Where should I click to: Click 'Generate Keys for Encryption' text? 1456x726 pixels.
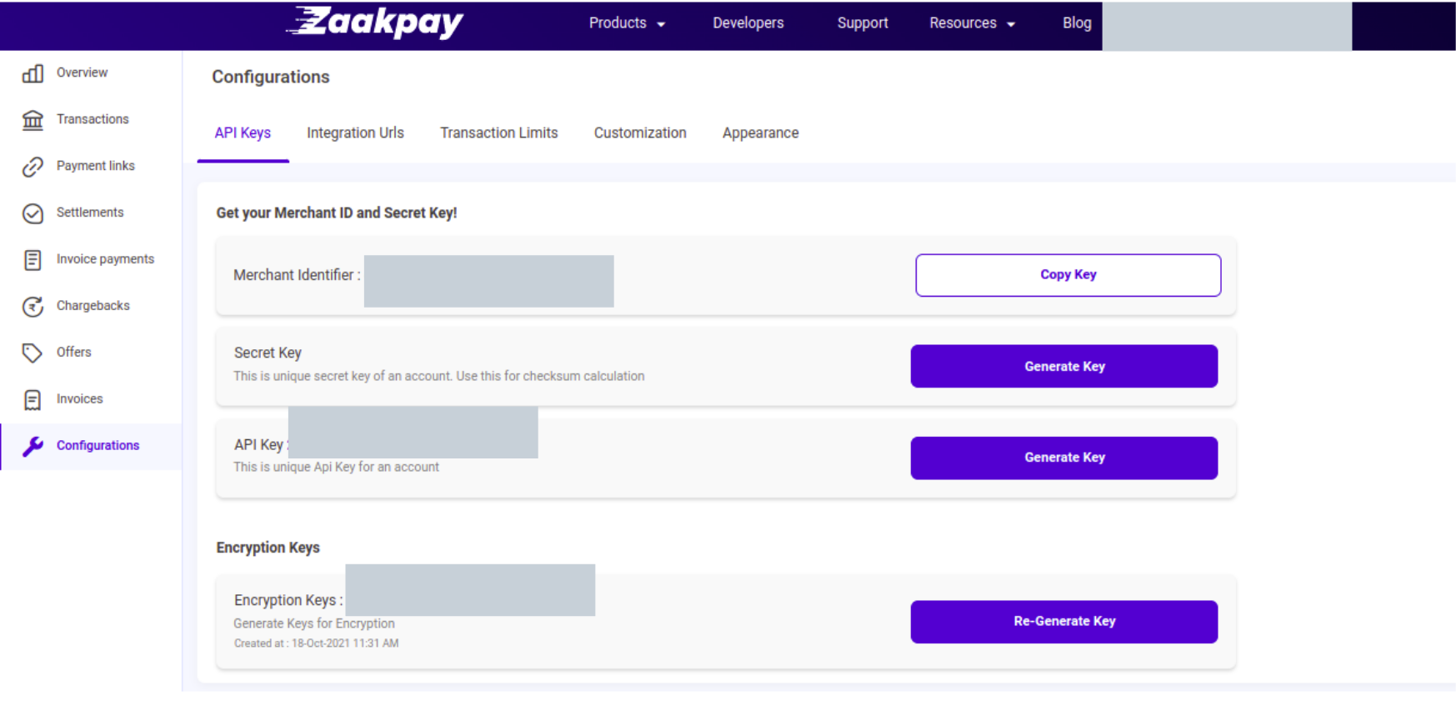click(313, 623)
